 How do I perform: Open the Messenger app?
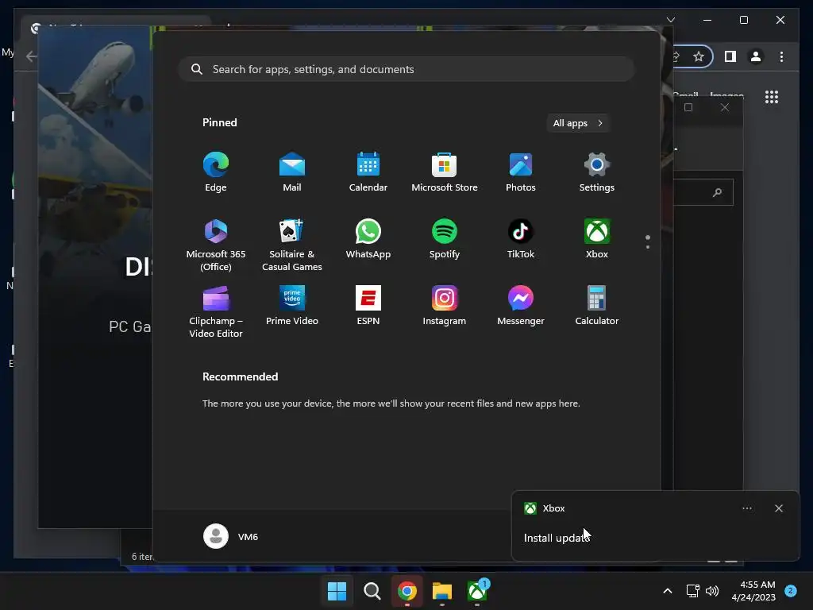tap(521, 306)
